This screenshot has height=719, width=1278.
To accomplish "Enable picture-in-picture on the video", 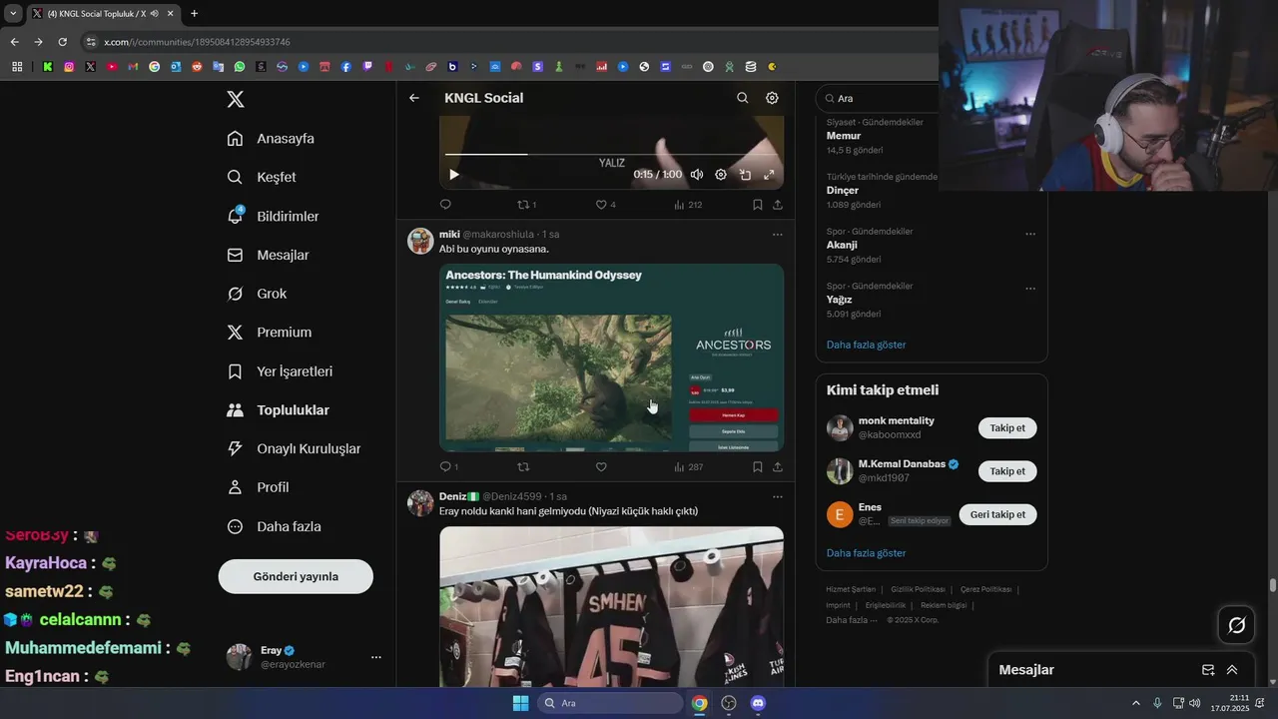I will pyautogui.click(x=745, y=175).
